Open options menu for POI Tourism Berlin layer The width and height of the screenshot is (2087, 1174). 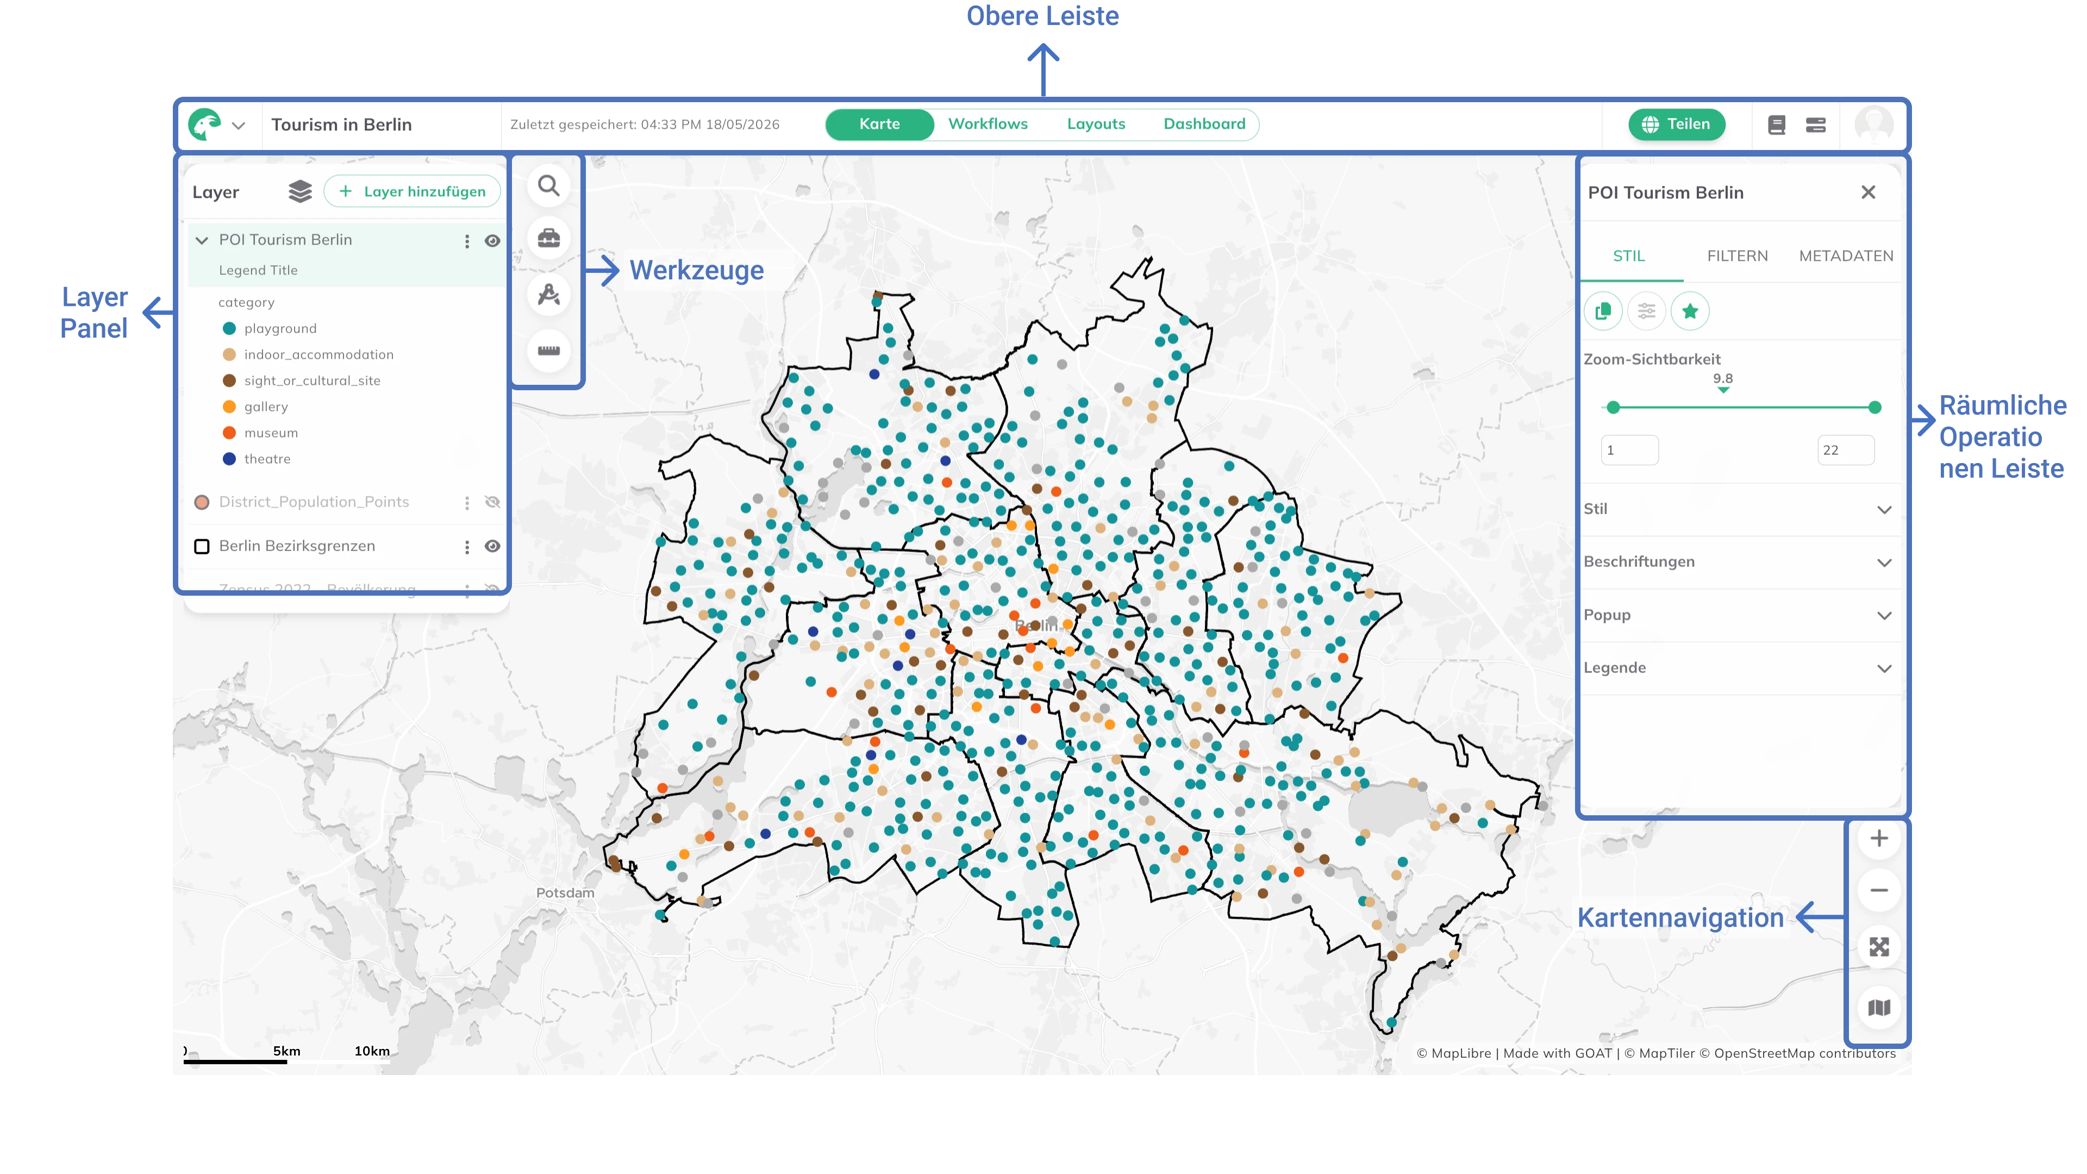pyautogui.click(x=467, y=241)
